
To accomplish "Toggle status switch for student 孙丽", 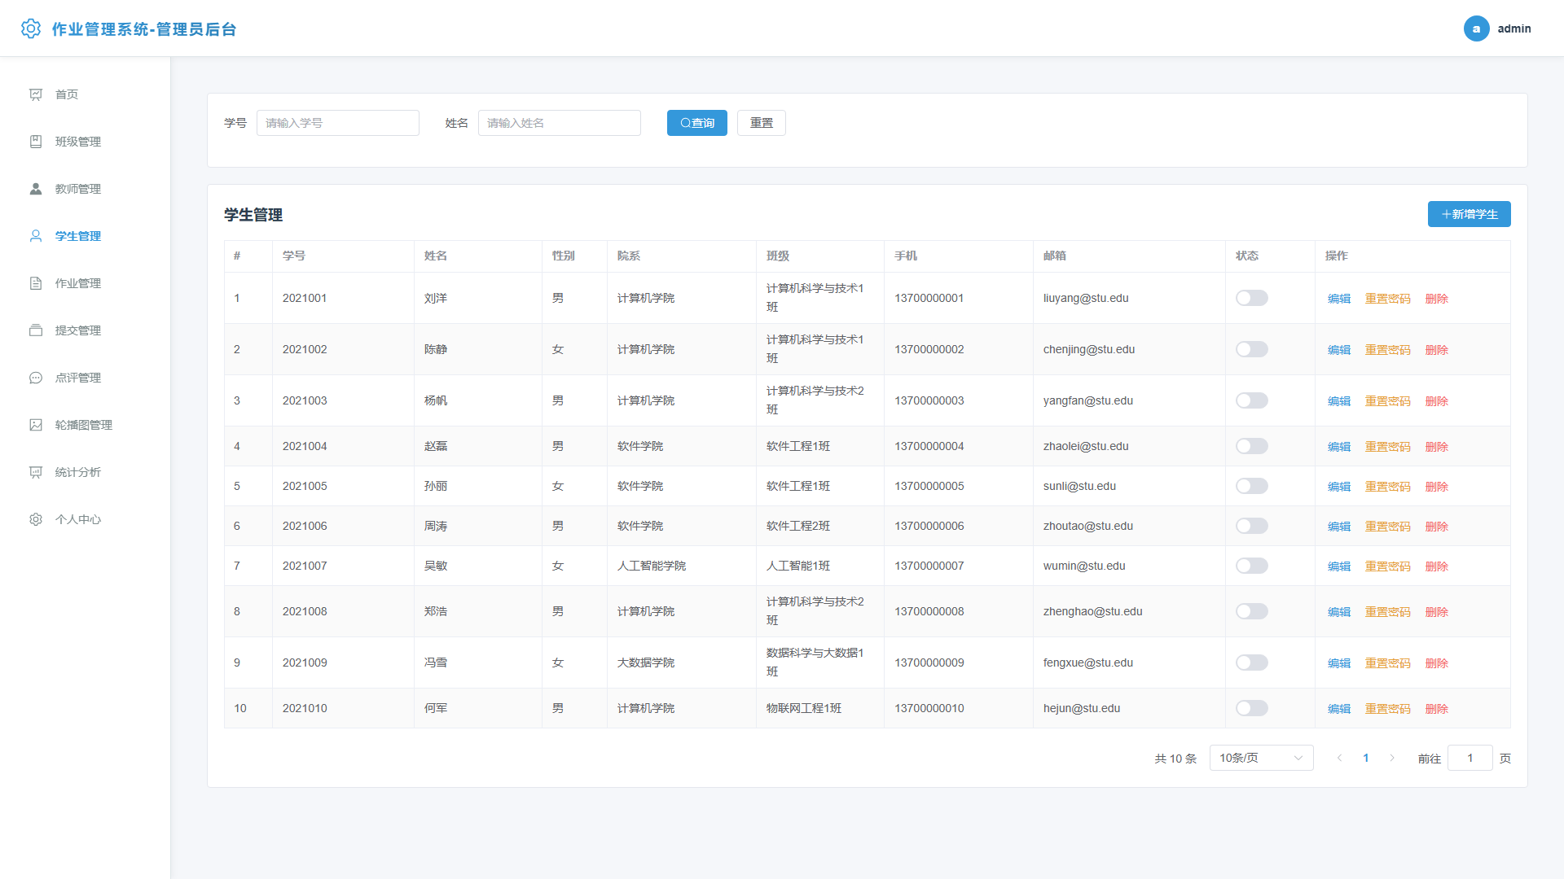I will 1251,486.
